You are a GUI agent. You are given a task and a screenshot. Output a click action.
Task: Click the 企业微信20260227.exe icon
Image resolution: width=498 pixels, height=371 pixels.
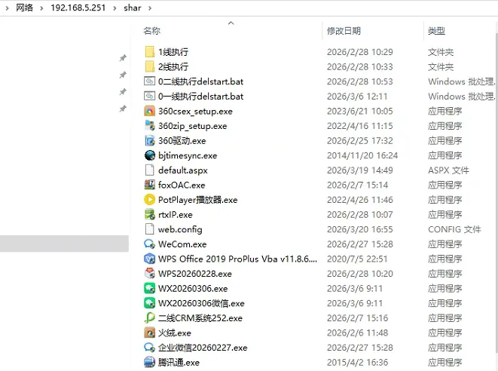(x=150, y=348)
